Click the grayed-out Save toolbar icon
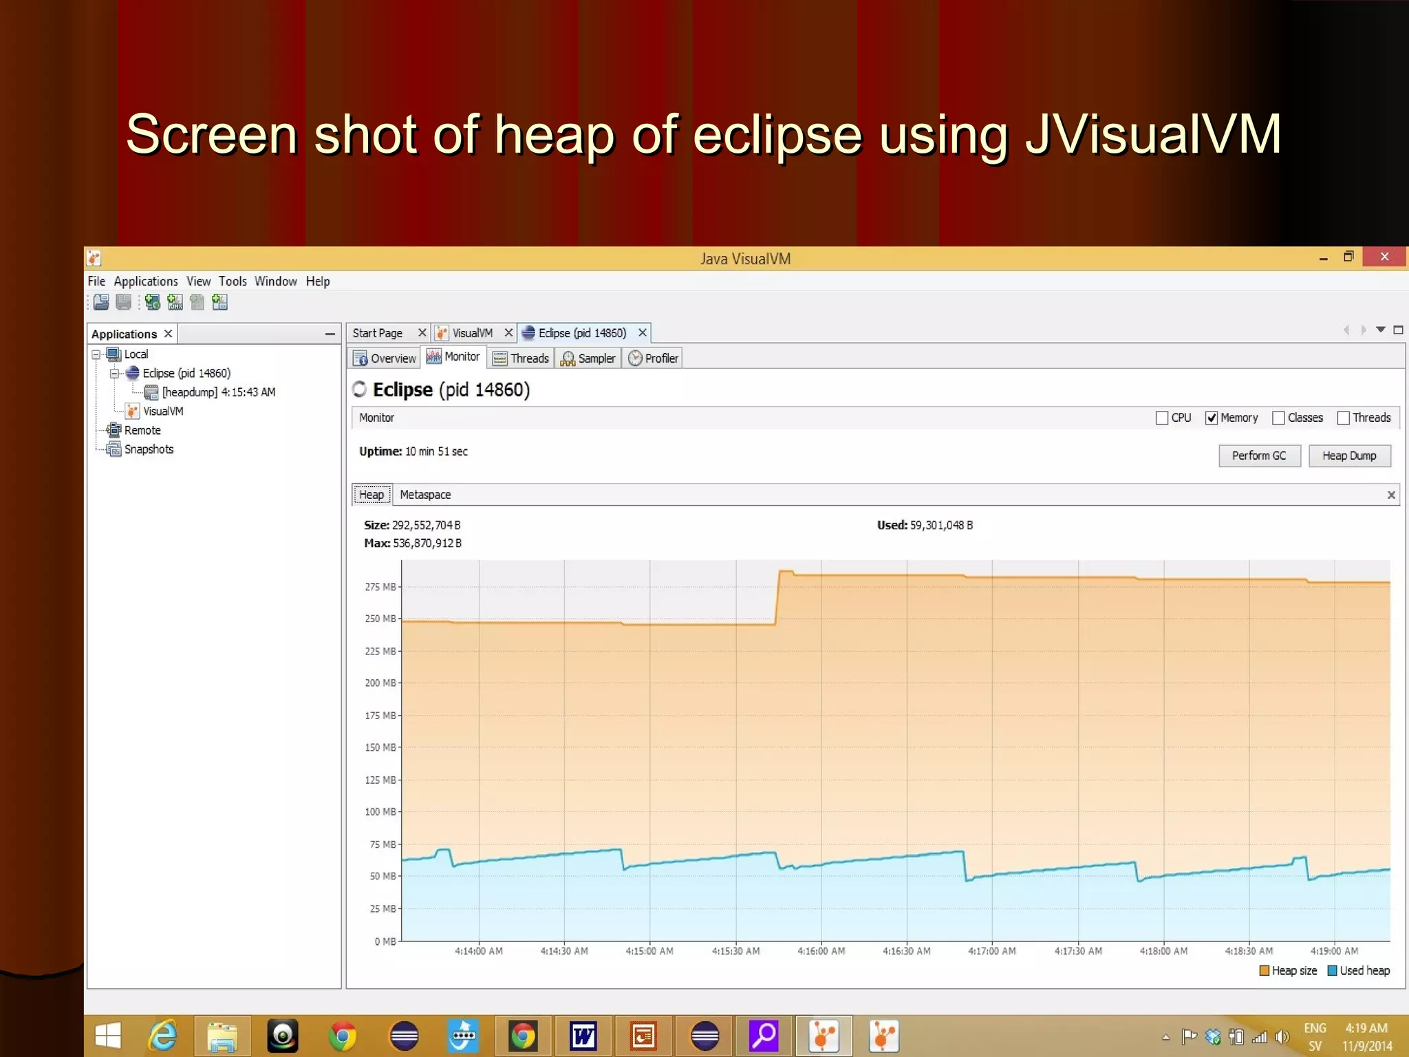The height and width of the screenshot is (1057, 1409). (123, 302)
